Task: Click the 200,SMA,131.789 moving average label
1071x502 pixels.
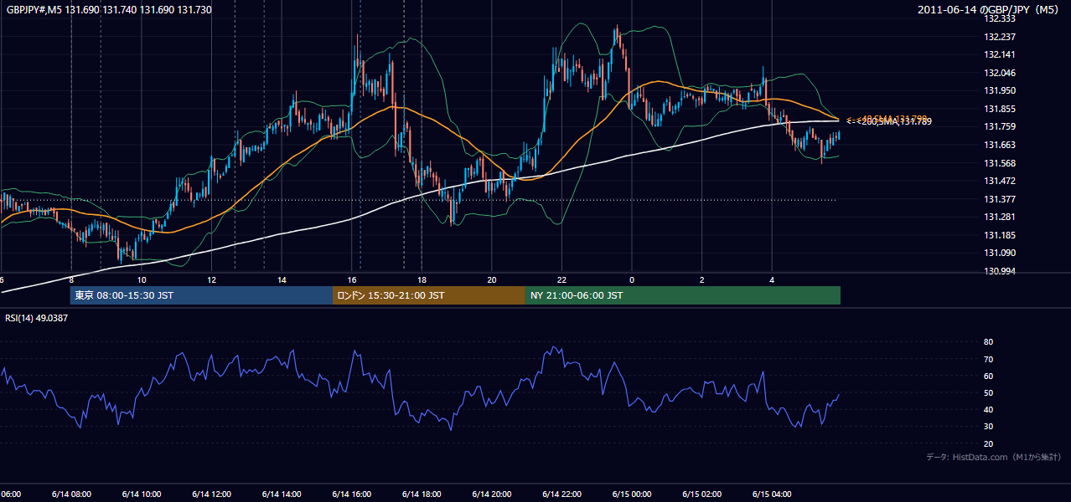Action: [896, 122]
